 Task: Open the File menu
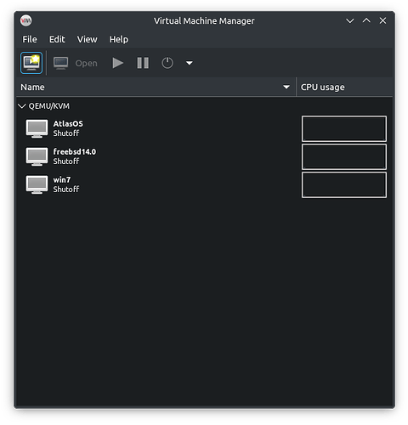pyautogui.click(x=30, y=39)
